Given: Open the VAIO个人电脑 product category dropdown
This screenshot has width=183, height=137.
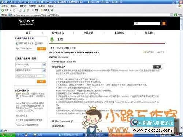Looking at the screenshot, I should point(30,65).
